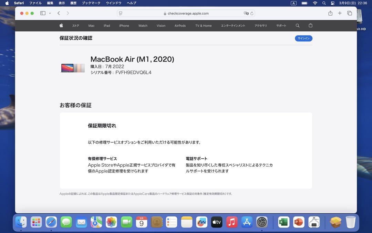The height and width of the screenshot is (233, 372).
Task: Open the 表示 menu
Action: 62,3
